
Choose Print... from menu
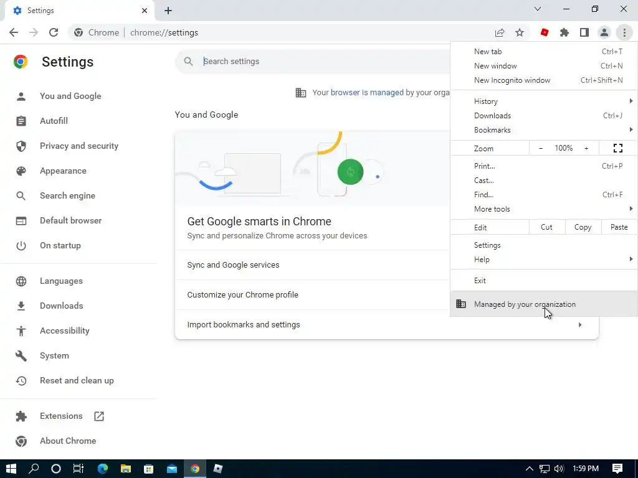point(544,166)
